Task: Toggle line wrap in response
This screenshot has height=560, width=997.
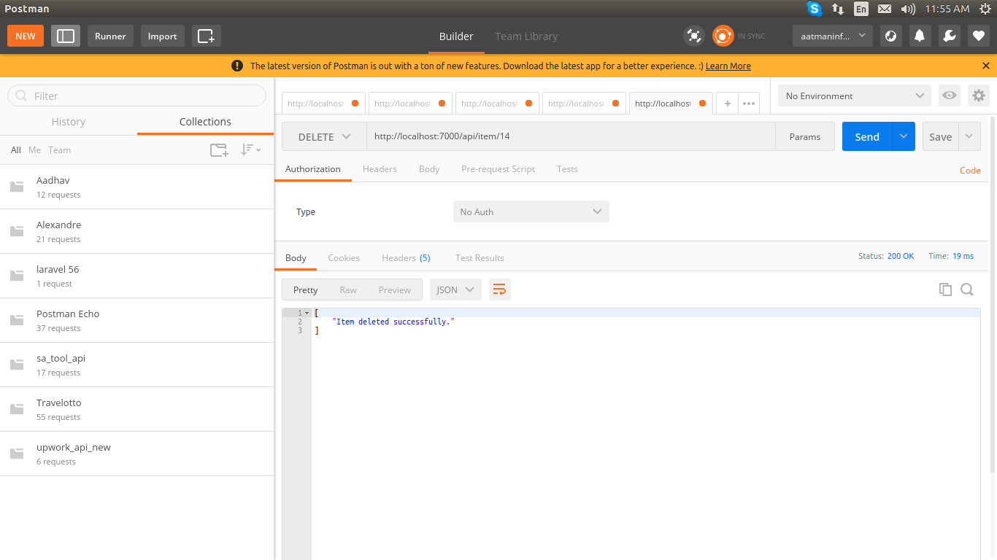Action: tap(499, 289)
